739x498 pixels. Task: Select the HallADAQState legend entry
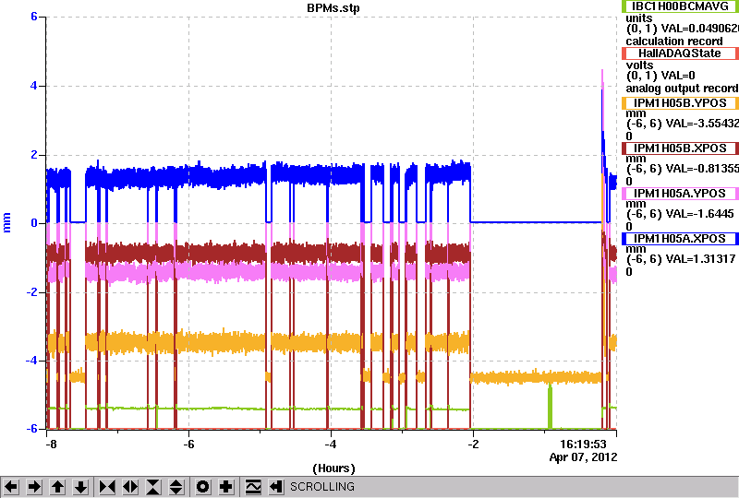click(x=680, y=53)
